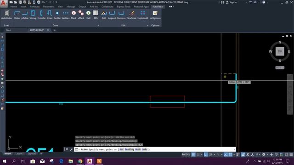The image size is (294, 165).
Task: Load the AutoRebar tool
Action: click(x=6, y=15)
